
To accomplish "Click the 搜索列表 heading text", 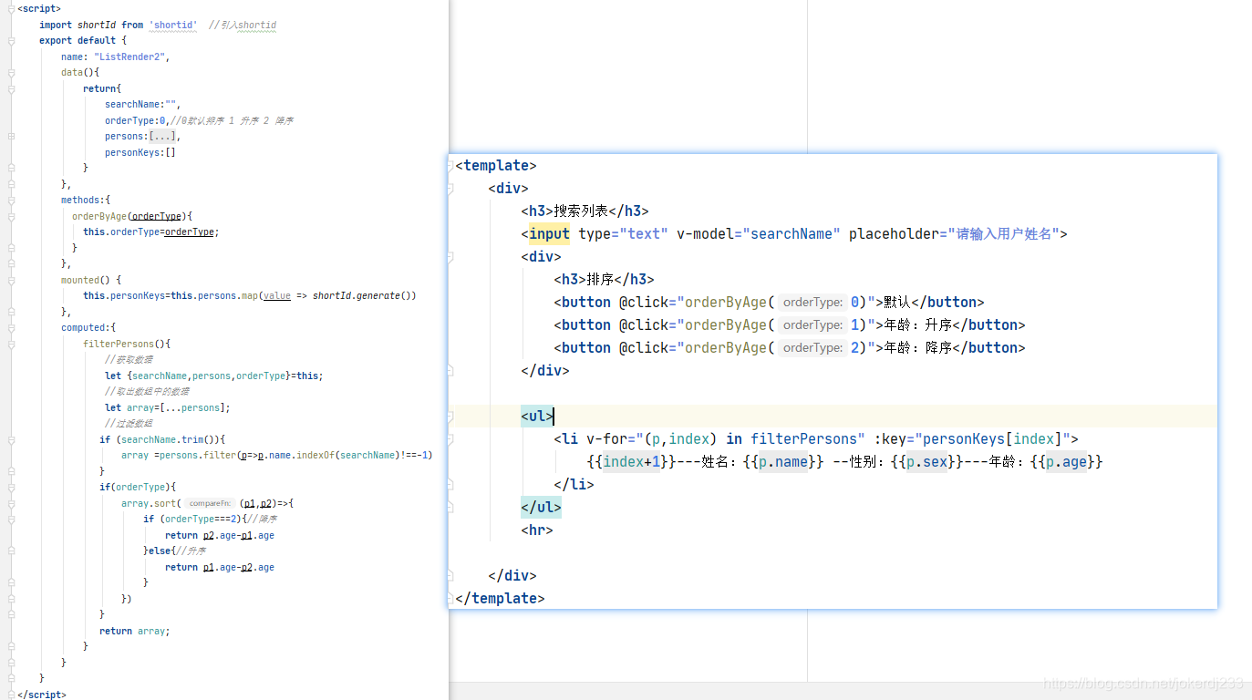I will (581, 211).
